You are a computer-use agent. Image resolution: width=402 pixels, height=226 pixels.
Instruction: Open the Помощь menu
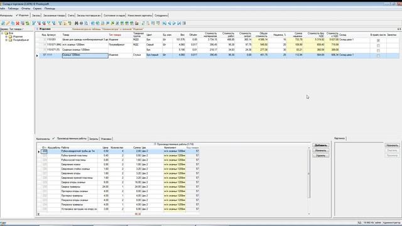tap(50, 8)
